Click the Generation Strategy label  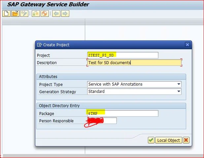[57, 92]
